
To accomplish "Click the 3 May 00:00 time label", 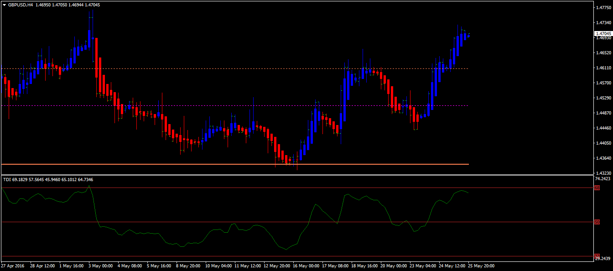I will (x=101, y=266).
